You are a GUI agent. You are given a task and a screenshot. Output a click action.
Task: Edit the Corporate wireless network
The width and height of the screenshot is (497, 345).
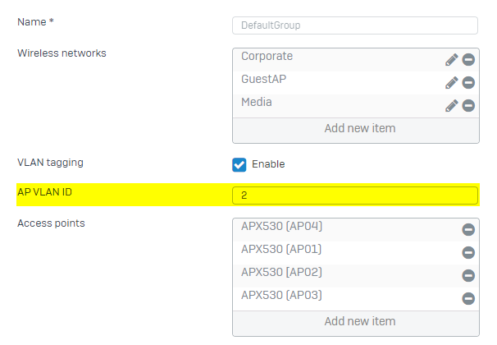(452, 60)
